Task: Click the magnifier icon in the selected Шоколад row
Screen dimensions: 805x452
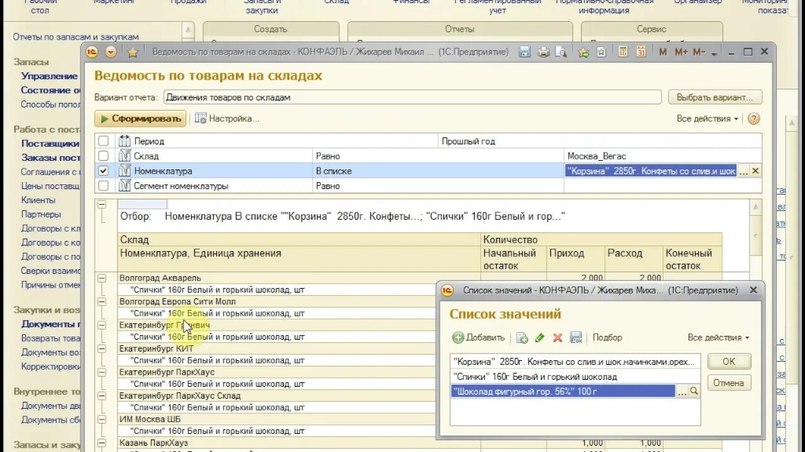Action: 694,391
